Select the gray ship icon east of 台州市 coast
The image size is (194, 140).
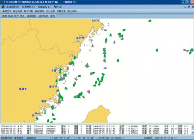tap(105, 30)
